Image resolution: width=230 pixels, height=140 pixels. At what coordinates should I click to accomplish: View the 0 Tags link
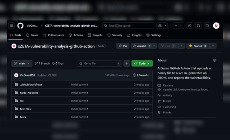pyautogui.click(x=58, y=63)
